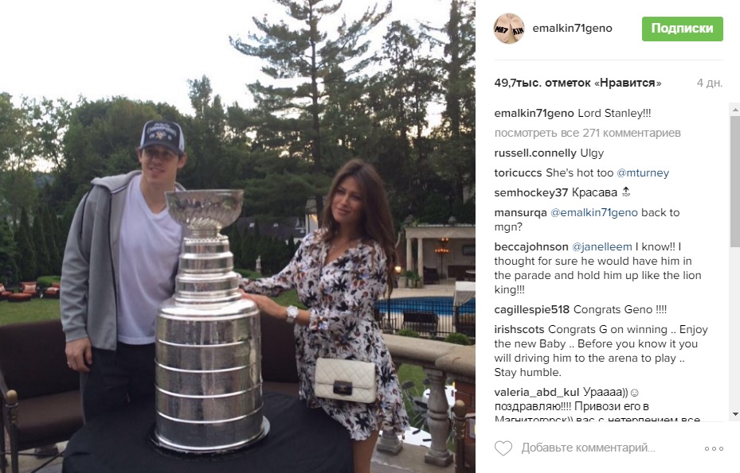
Task: Toggle the green Подписки follow button
Action: point(682,29)
